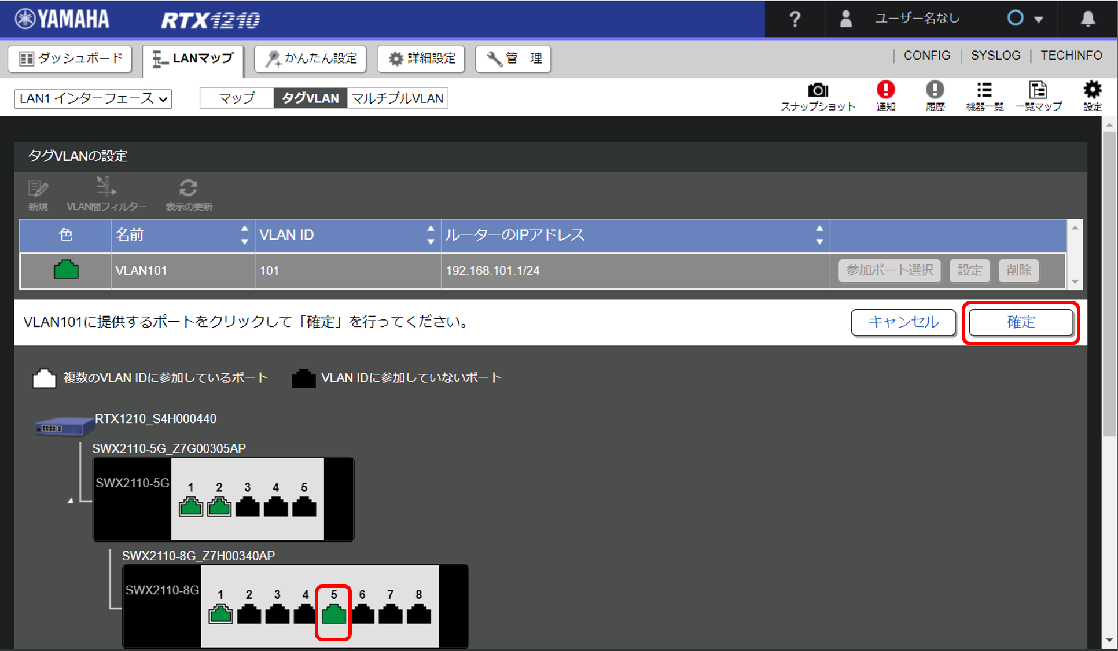Screen dimensions: 1118x651
Task: Open the ダッシュボード tab
Action: 71,58
